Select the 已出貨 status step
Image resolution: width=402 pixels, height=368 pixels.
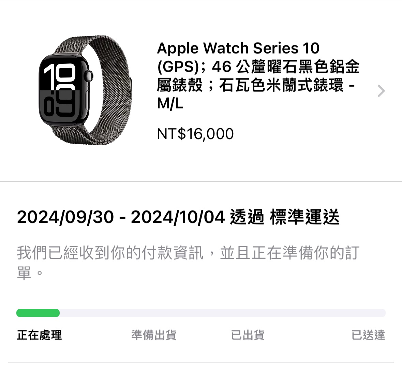pyautogui.click(x=248, y=335)
